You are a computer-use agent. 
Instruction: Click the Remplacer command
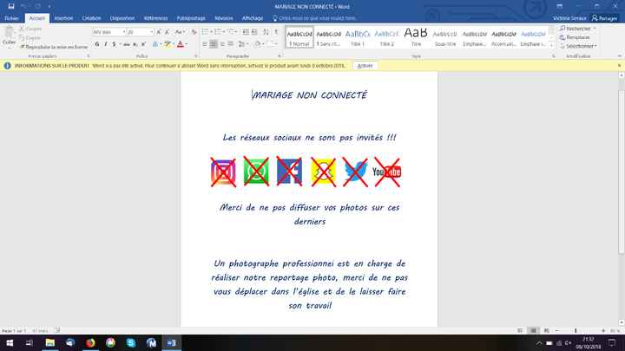(x=575, y=37)
